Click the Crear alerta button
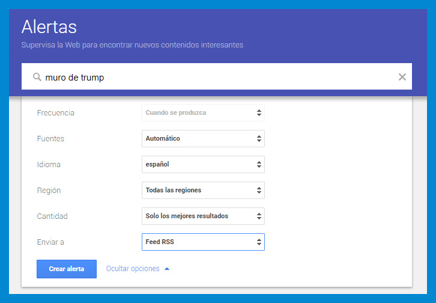436x303 pixels. click(67, 269)
